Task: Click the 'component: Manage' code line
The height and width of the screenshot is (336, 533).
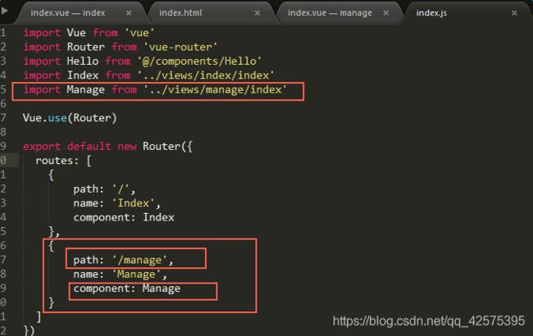Action: 126,288
